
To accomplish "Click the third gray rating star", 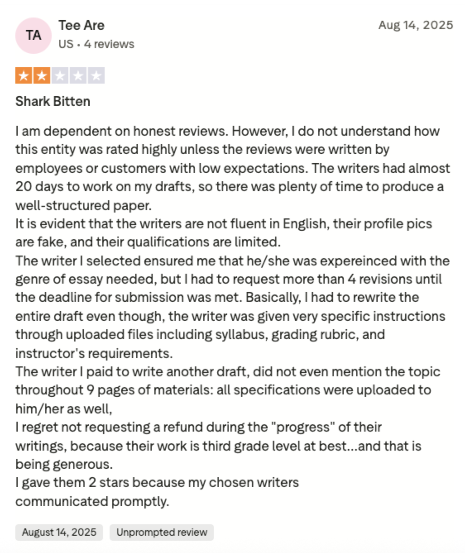I will pos(60,76).
